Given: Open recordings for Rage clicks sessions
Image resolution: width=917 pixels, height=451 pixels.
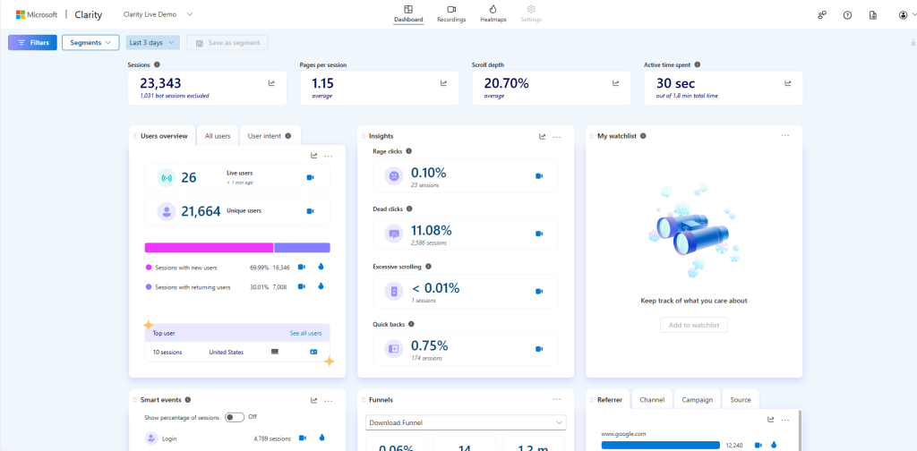Looking at the screenshot, I should tap(538, 176).
